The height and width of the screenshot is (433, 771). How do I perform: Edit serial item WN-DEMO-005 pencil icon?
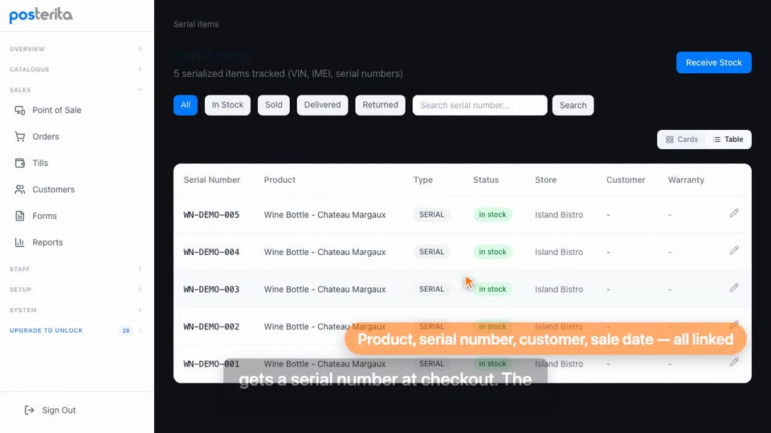coord(734,213)
